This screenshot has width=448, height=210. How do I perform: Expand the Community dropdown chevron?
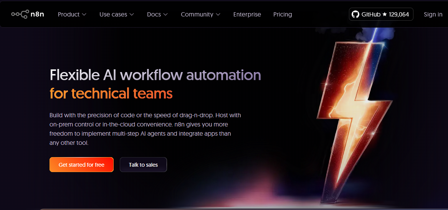[218, 15]
